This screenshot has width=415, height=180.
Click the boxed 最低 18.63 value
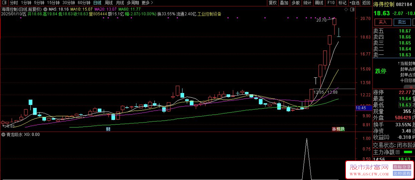[x=405, y=105]
